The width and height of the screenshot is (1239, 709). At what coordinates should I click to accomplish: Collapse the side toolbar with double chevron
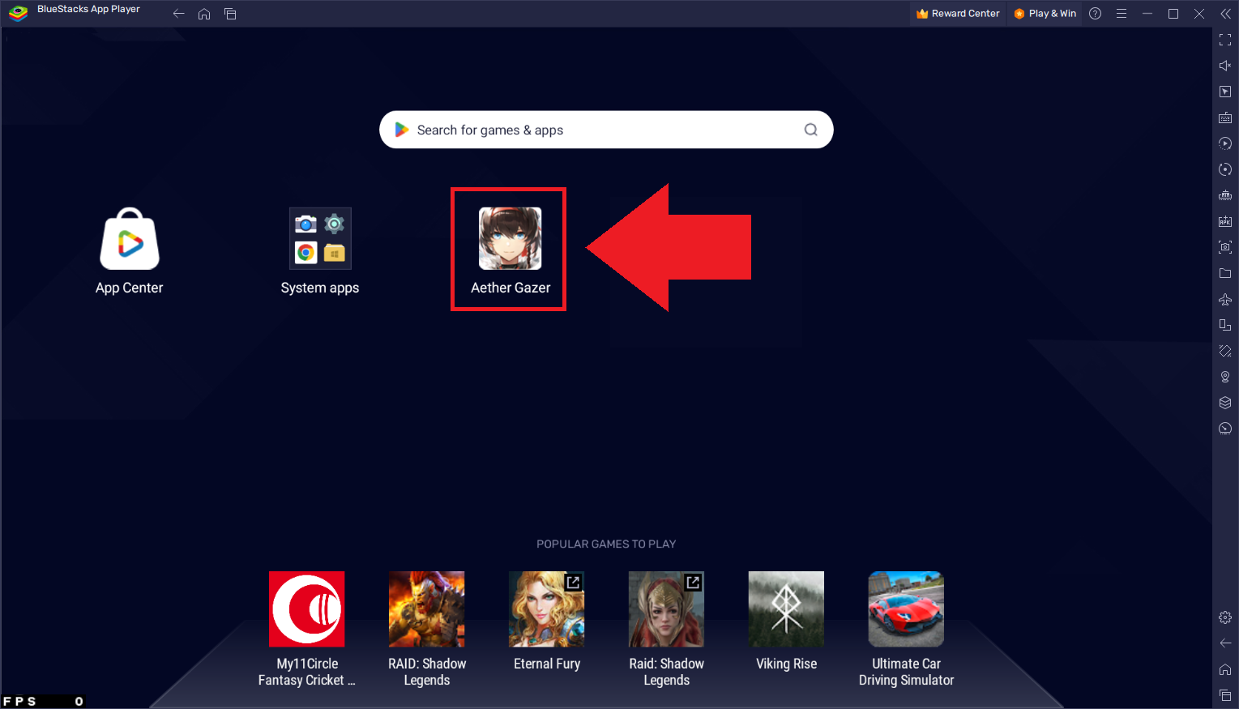click(x=1225, y=14)
